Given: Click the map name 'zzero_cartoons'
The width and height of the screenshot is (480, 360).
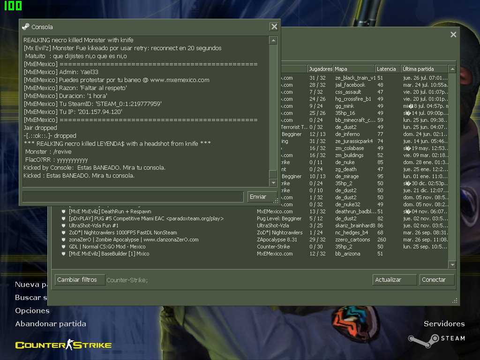Looking at the screenshot, I should 352,240.
